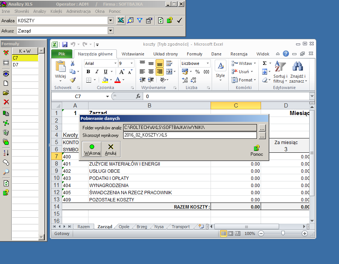Click the recycle bin icon in Formuły panel
Image resolution: width=339 pixels, height=264 pixels.
6,132
